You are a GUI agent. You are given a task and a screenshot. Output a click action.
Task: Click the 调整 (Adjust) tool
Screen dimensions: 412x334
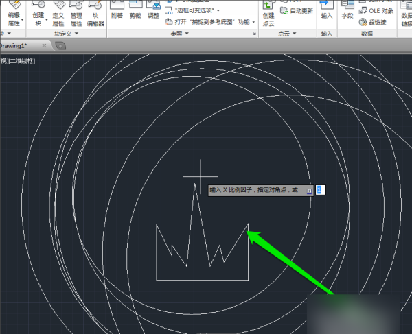[x=153, y=12]
